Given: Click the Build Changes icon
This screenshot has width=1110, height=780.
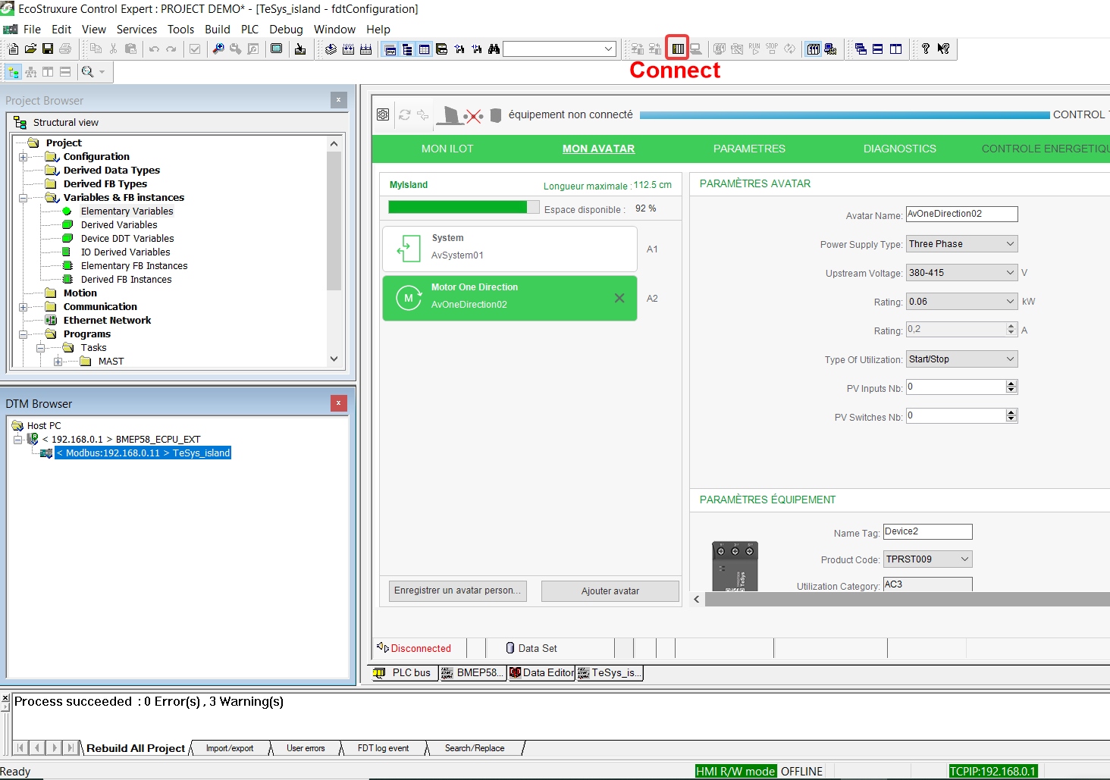Looking at the screenshot, I should click(x=349, y=49).
